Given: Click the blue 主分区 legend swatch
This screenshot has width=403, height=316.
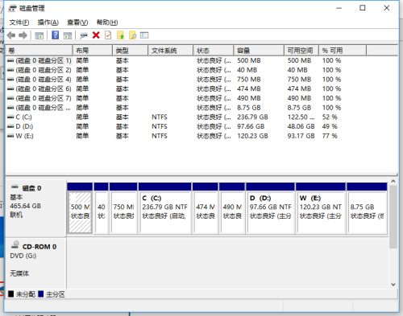Looking at the screenshot, I should coord(41,294).
